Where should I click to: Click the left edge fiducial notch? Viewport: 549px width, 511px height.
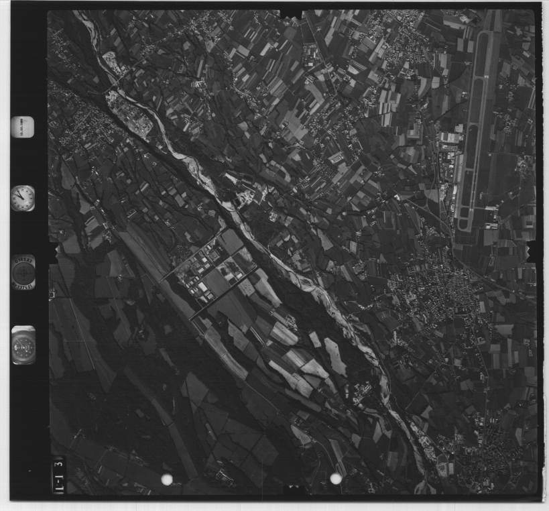(x=53, y=251)
